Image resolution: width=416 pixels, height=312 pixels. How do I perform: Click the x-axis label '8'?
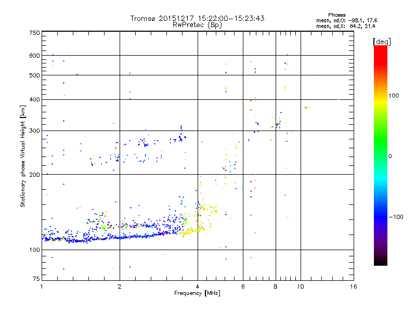tap(276, 287)
